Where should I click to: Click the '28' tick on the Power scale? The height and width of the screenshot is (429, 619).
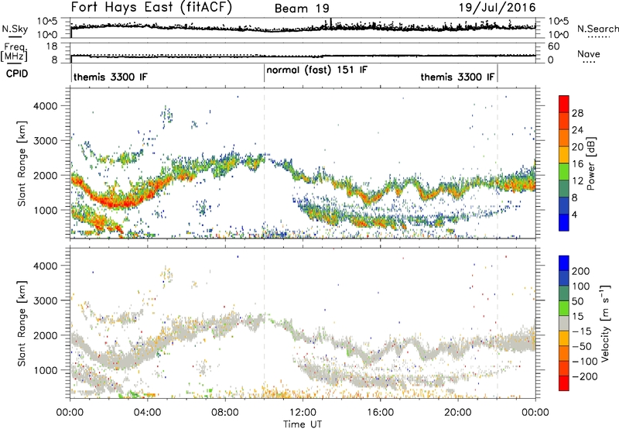(577, 113)
